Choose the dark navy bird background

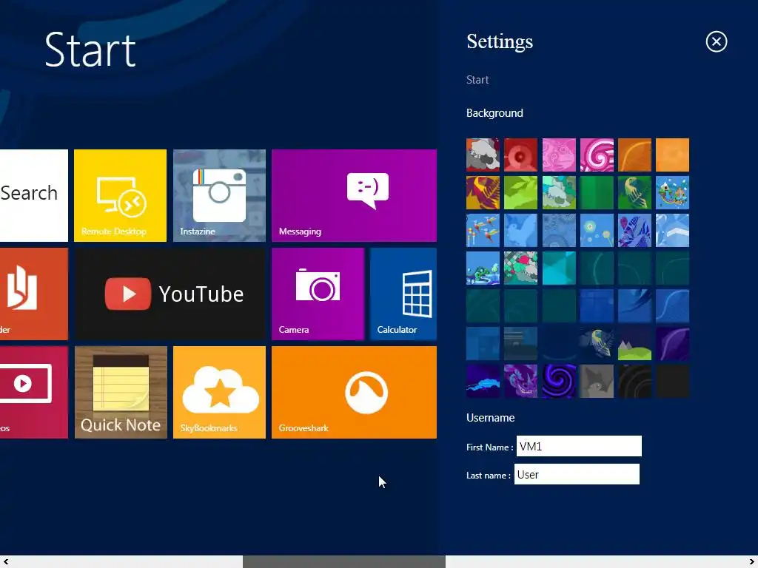[x=597, y=343]
